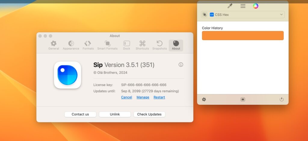
Task: Open the Snapshots tab
Action: 159,46
